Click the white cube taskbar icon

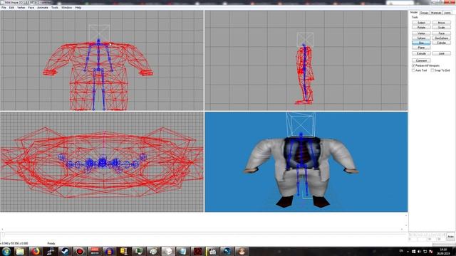tap(168, 251)
